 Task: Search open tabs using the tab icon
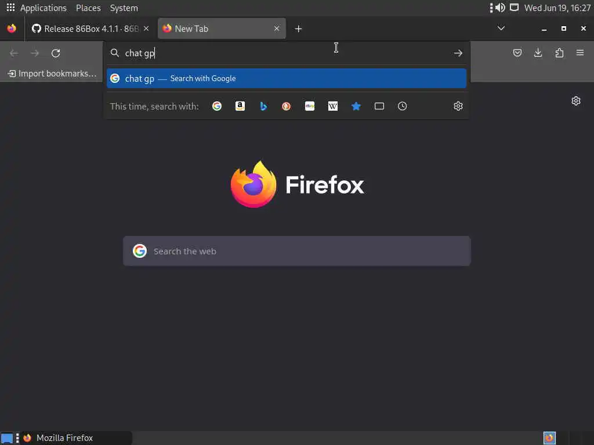pos(379,107)
